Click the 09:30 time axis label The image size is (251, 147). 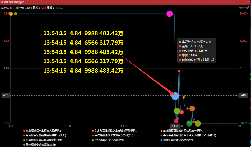pyautogui.click(x=11, y=126)
